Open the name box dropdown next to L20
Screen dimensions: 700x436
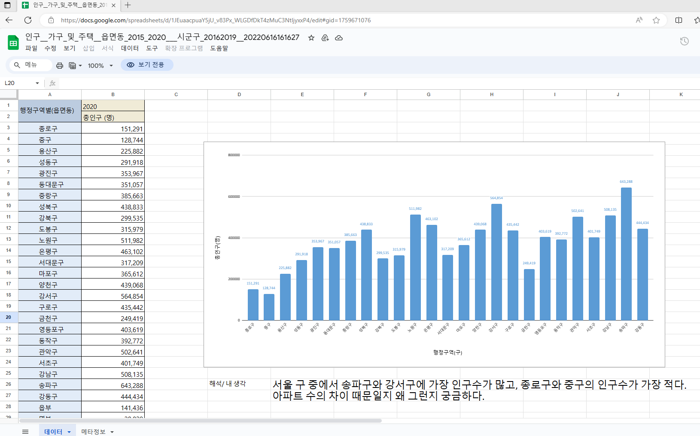37,83
